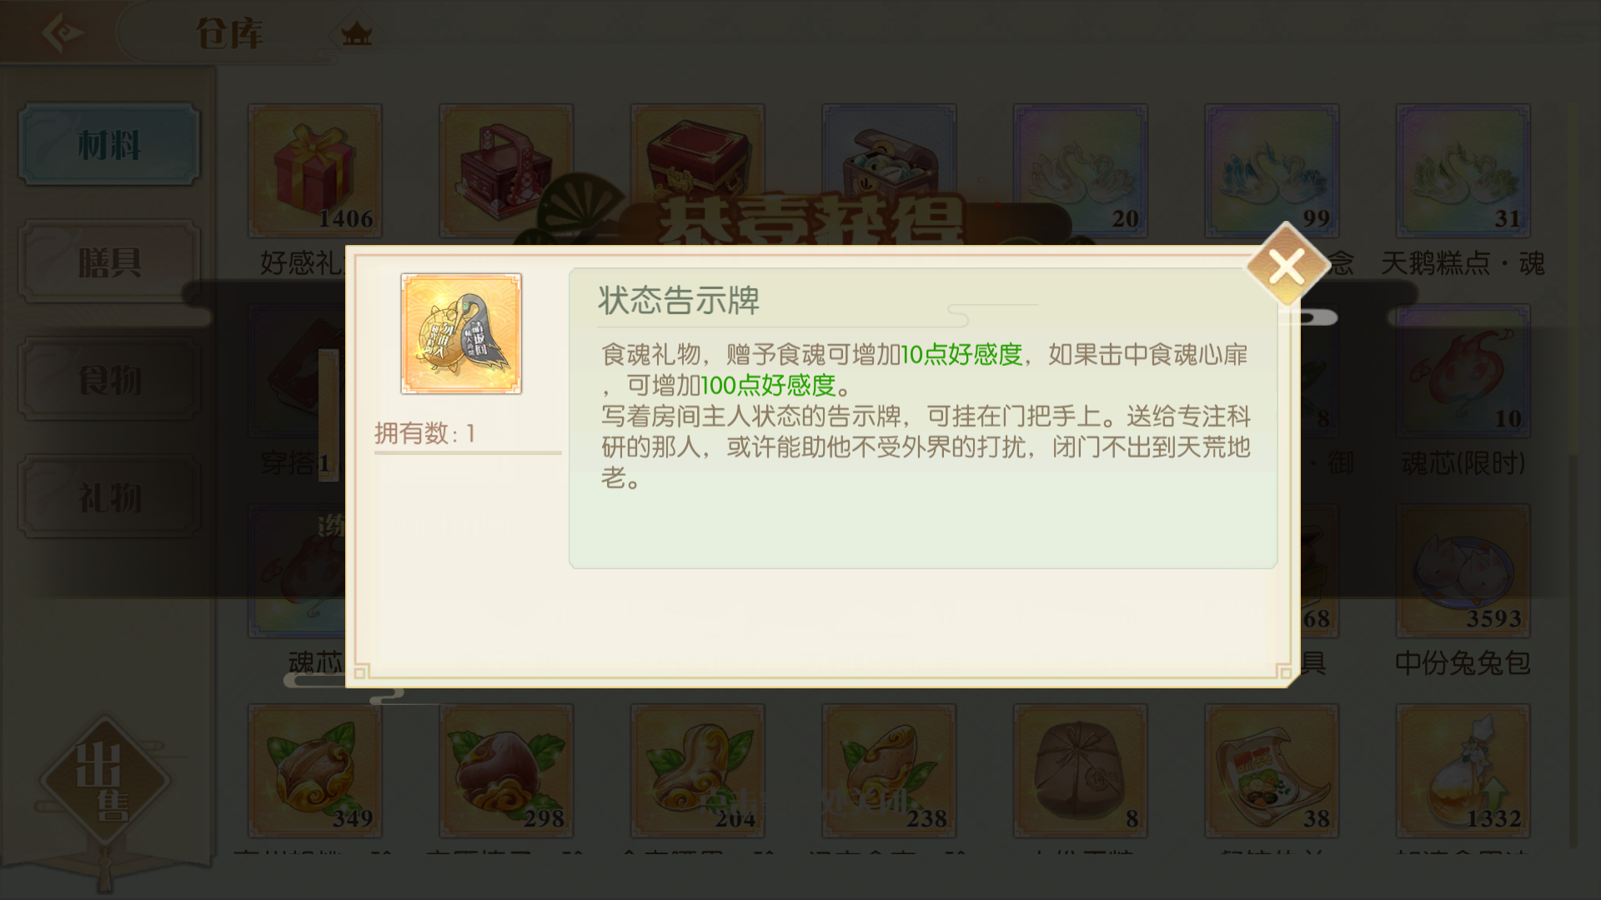This screenshot has height=900, width=1601.
Task: Select the ingredient item with count 349
Action: (314, 771)
